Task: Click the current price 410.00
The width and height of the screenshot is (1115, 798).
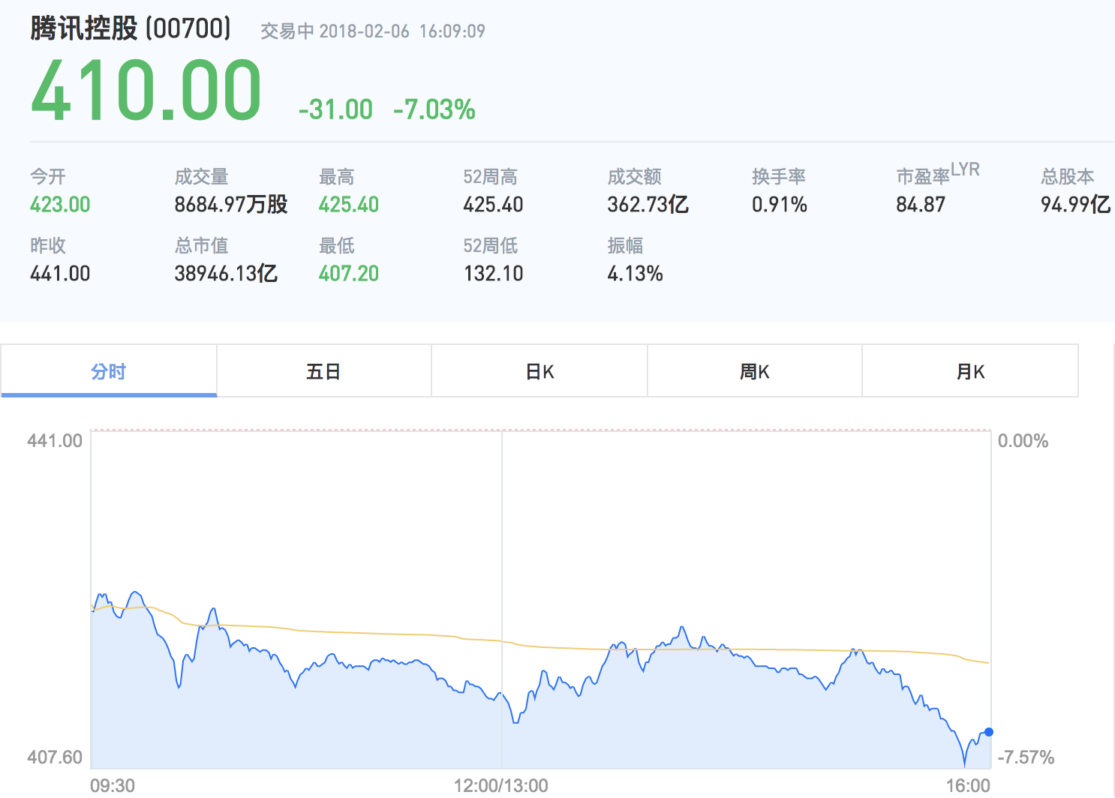Action: coord(146,91)
